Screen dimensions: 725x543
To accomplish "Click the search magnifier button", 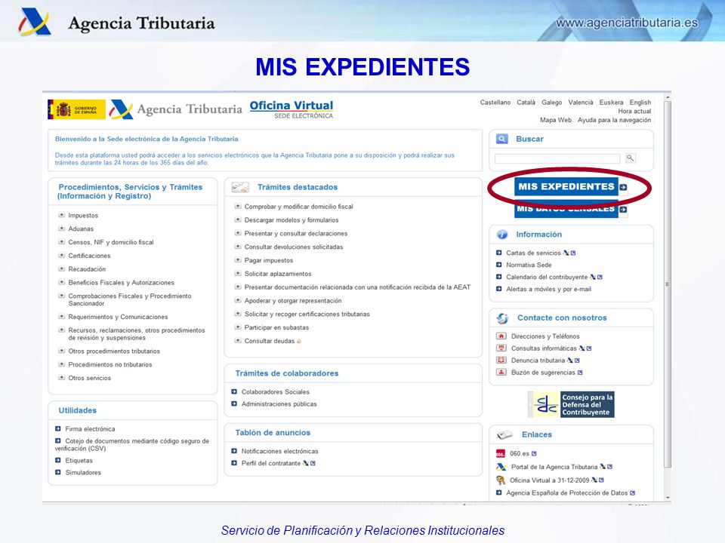I will tap(630, 158).
